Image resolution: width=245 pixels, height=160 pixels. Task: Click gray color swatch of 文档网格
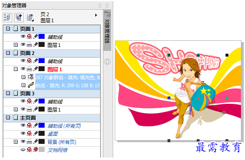click(41, 149)
